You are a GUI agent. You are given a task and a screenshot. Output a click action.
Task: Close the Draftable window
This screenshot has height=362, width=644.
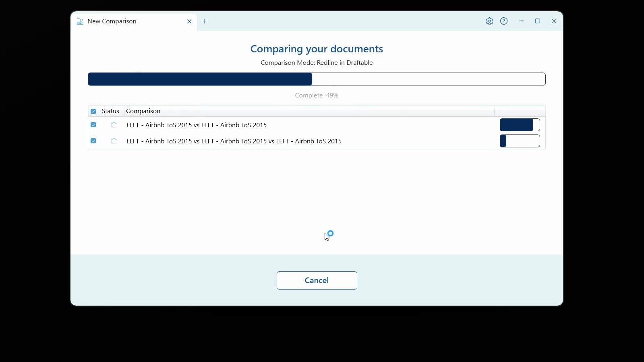click(x=554, y=21)
